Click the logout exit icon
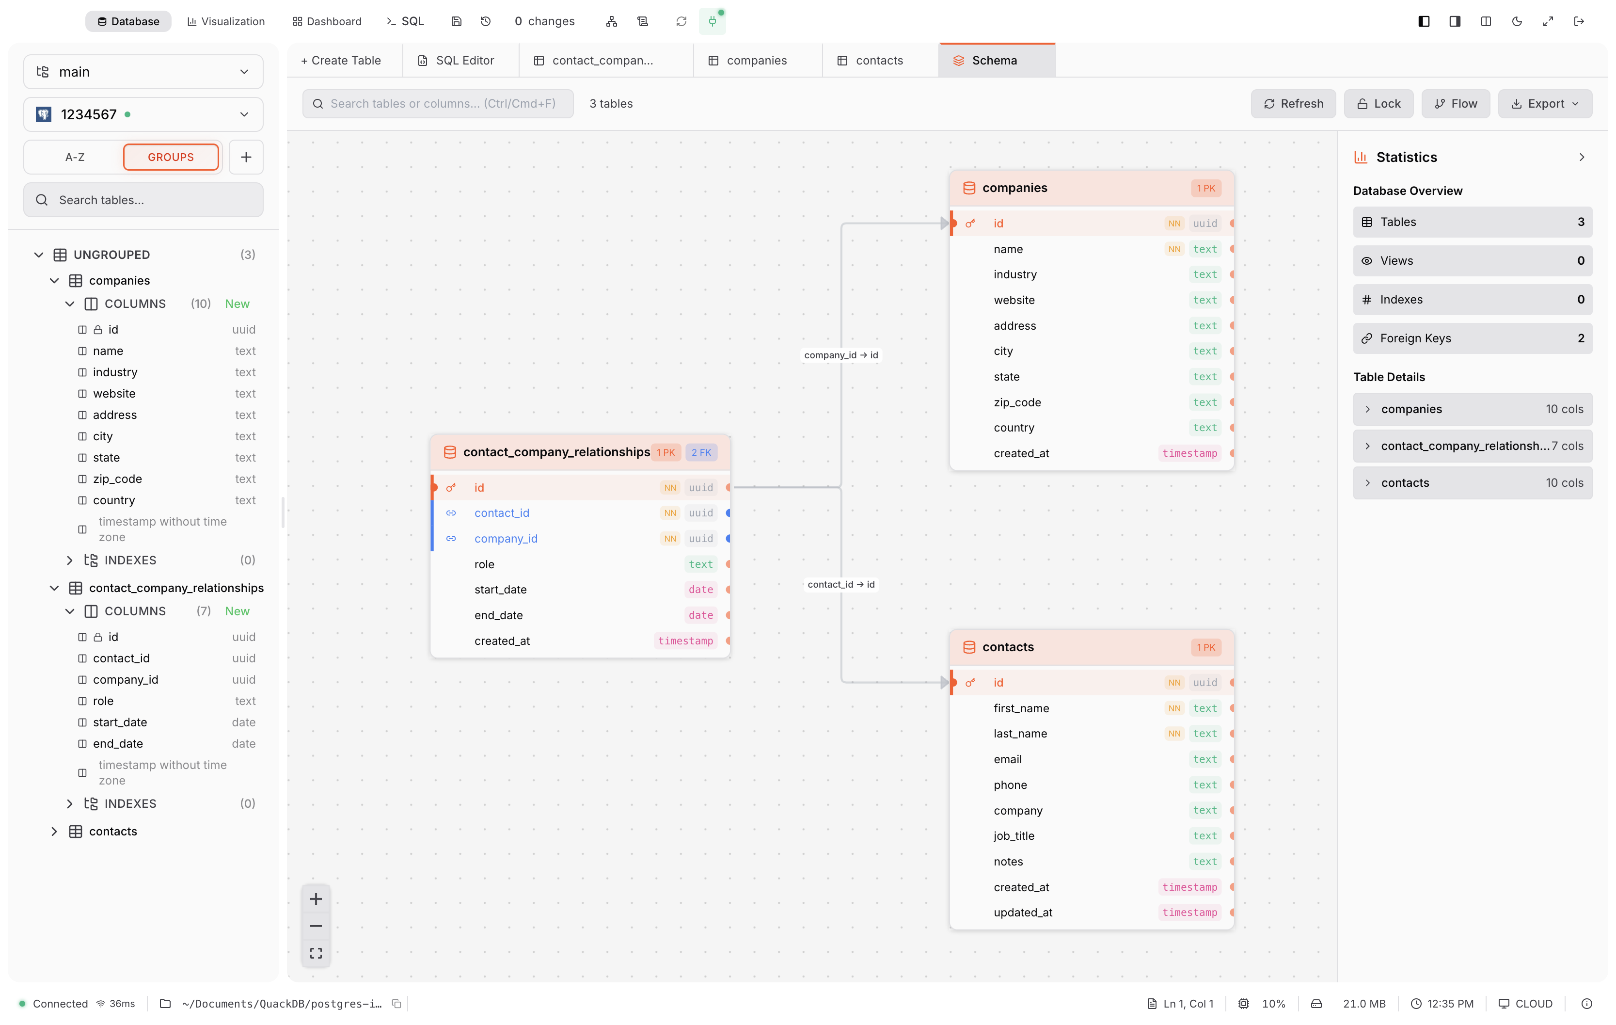This screenshot has width=1616, height=1025. pos(1578,21)
